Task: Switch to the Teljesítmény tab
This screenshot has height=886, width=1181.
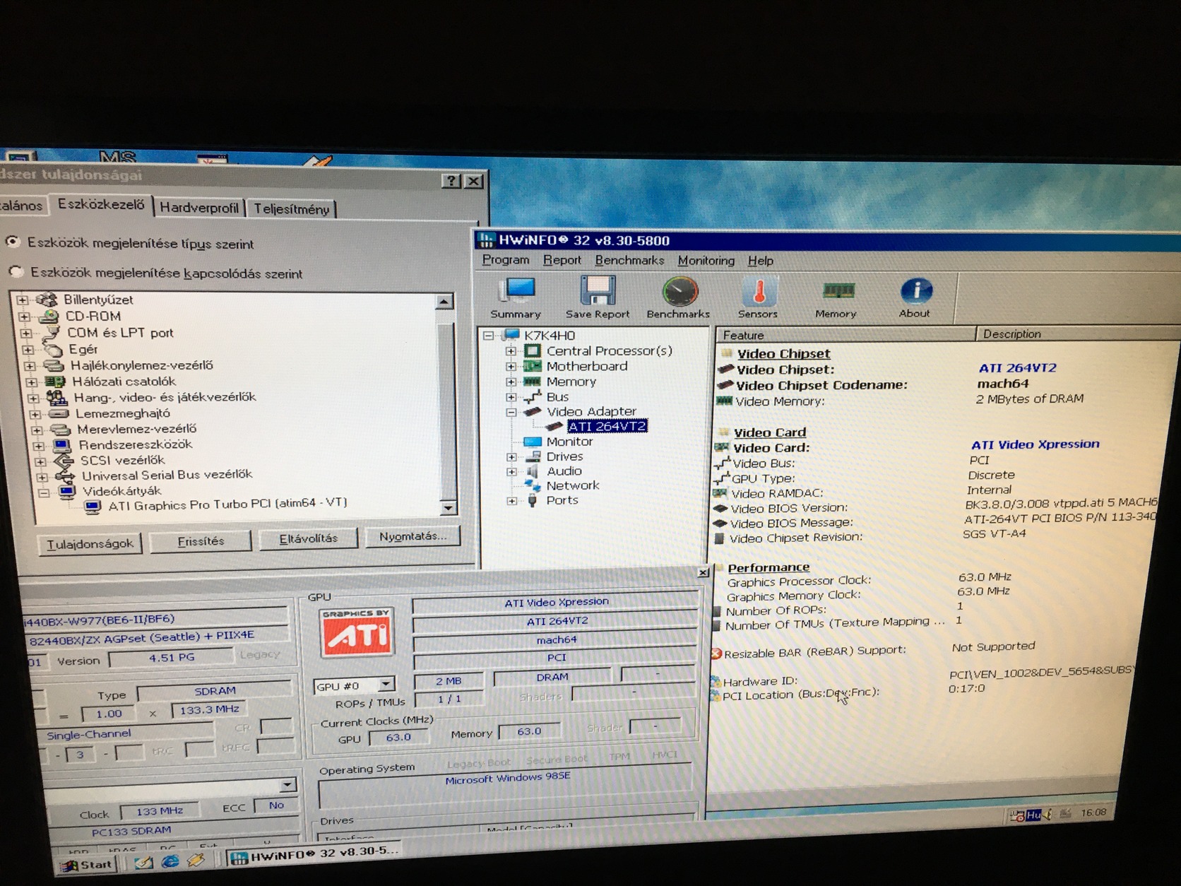Action: click(x=292, y=209)
